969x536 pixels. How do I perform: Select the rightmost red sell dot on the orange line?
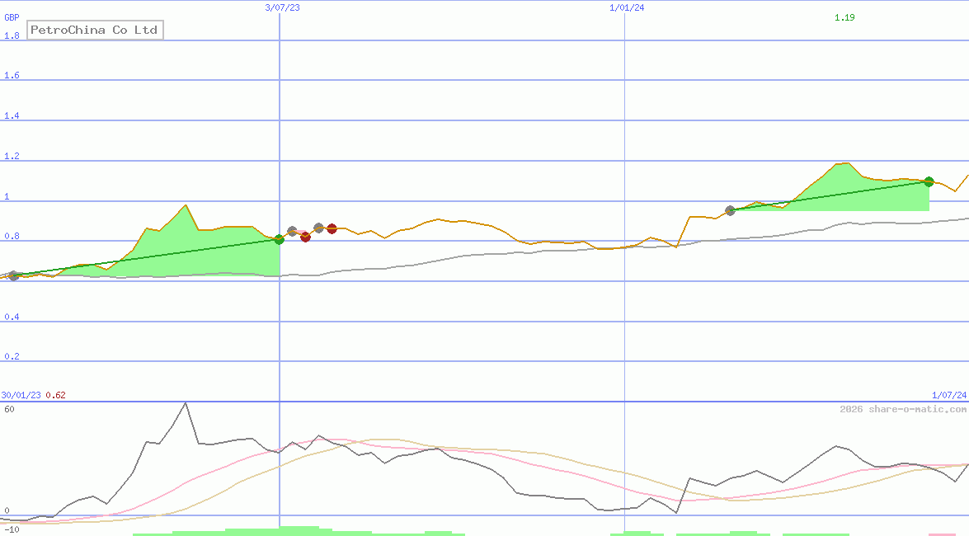(332, 228)
